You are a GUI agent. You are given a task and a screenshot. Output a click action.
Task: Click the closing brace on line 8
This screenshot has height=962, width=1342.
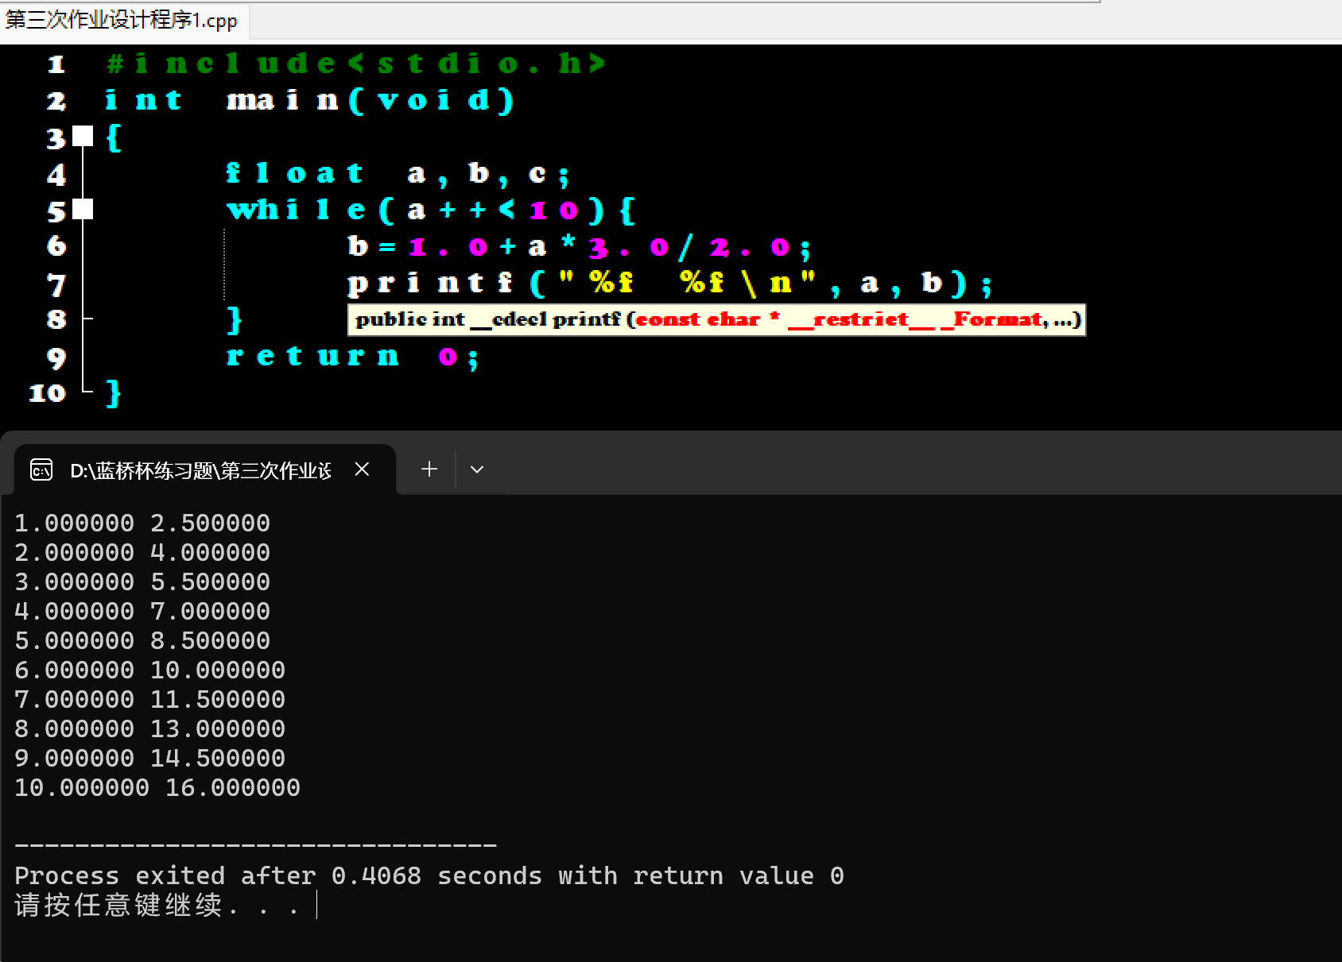235,319
